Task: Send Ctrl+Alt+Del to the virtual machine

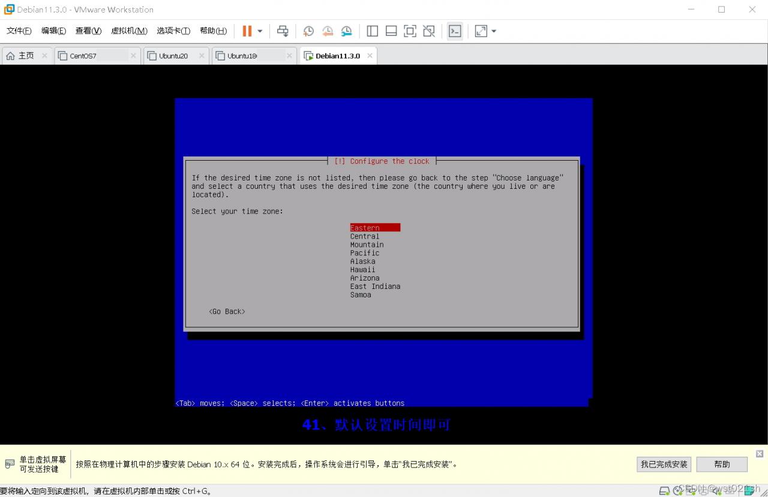Action: pos(283,31)
